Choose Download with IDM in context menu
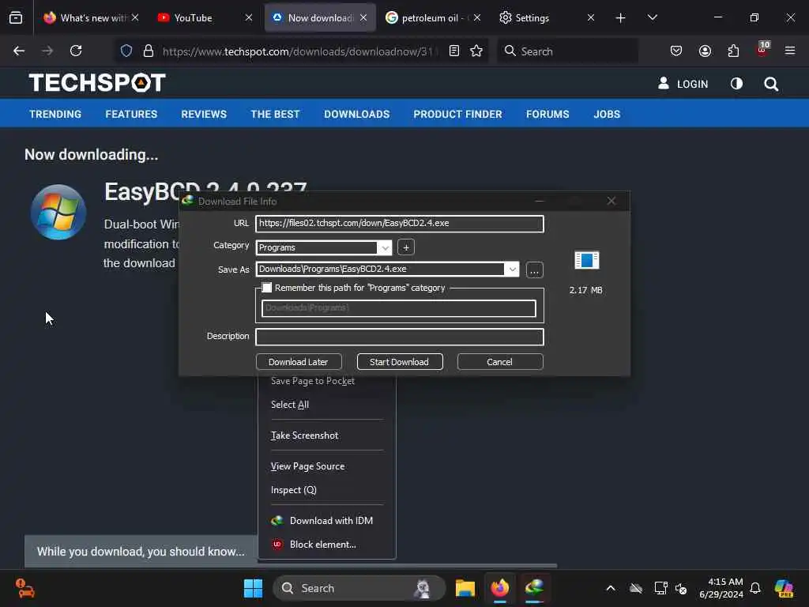 pyautogui.click(x=326, y=520)
